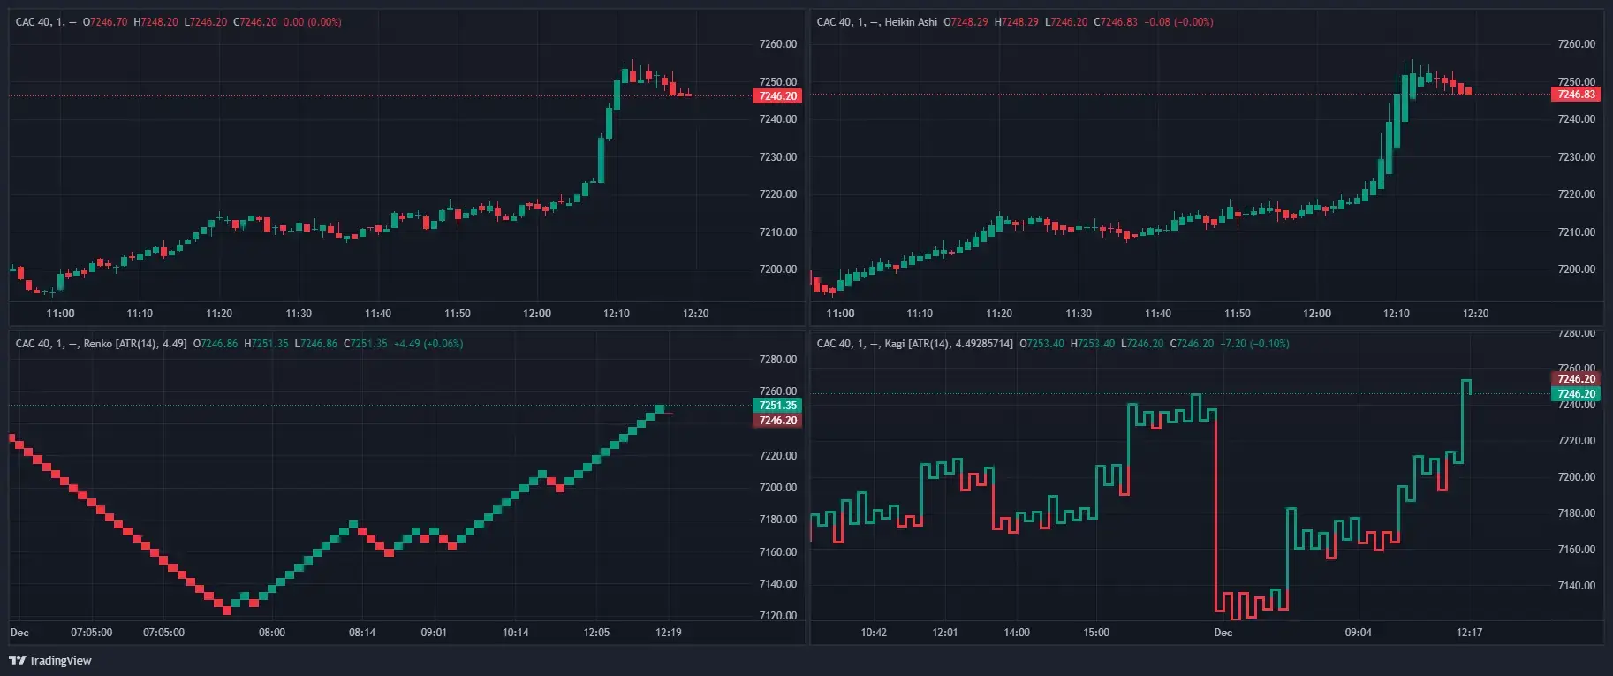1613x676 pixels.
Task: Click the TradingView logo
Action: point(50,660)
